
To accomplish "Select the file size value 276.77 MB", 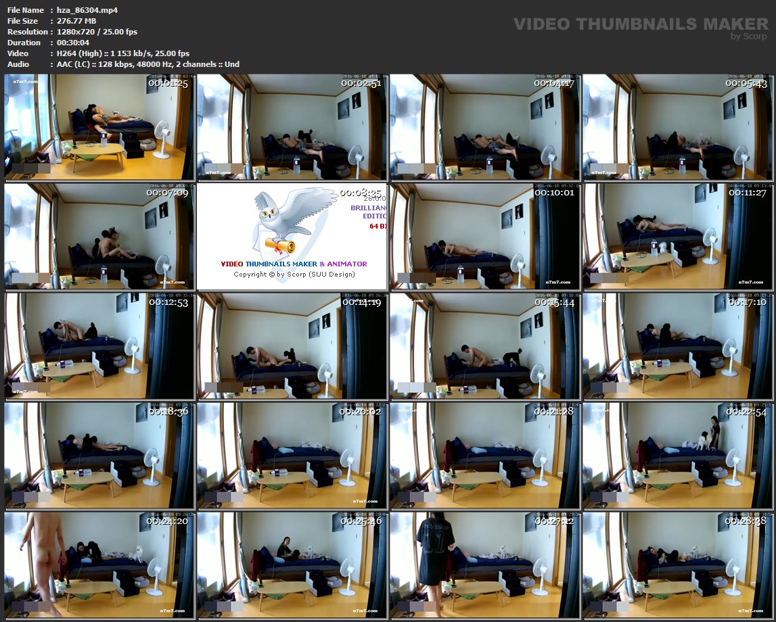I will pyautogui.click(x=76, y=21).
